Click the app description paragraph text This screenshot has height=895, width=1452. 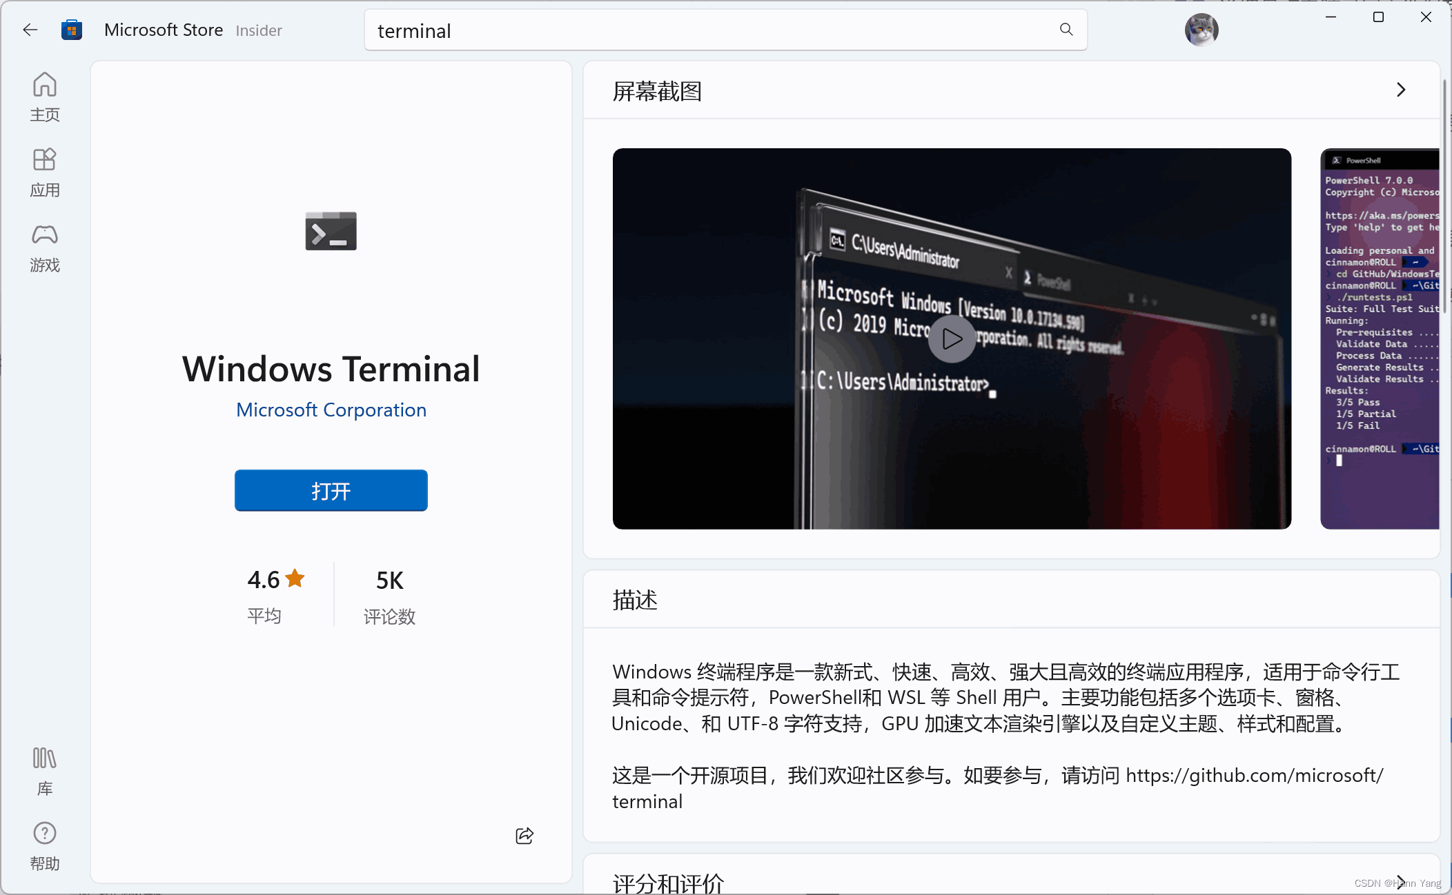pyautogui.click(x=1006, y=698)
